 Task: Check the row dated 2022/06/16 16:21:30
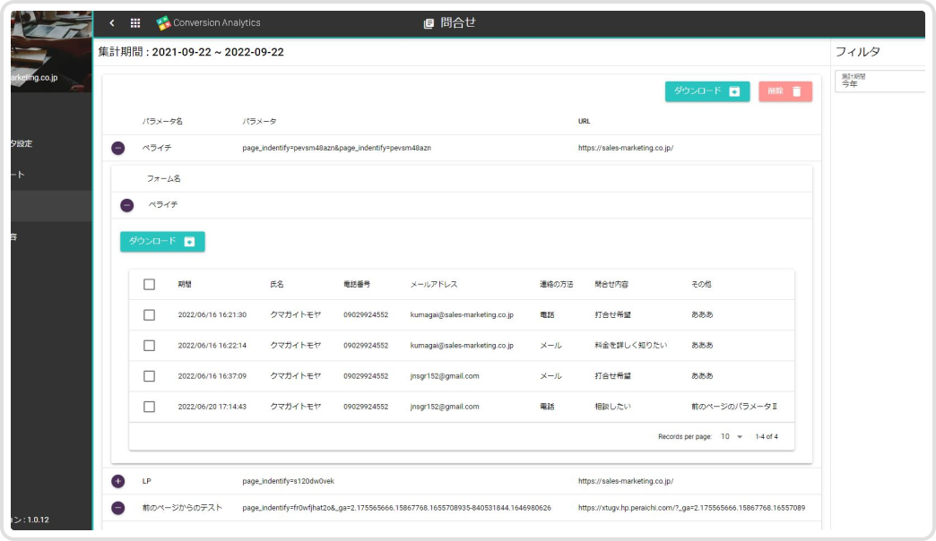click(150, 314)
